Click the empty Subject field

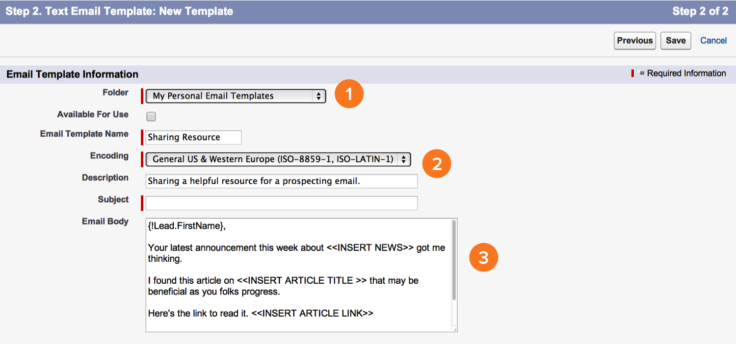pos(281,203)
